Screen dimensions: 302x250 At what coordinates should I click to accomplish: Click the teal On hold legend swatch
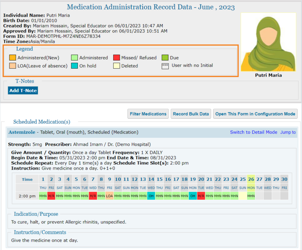point(74,66)
